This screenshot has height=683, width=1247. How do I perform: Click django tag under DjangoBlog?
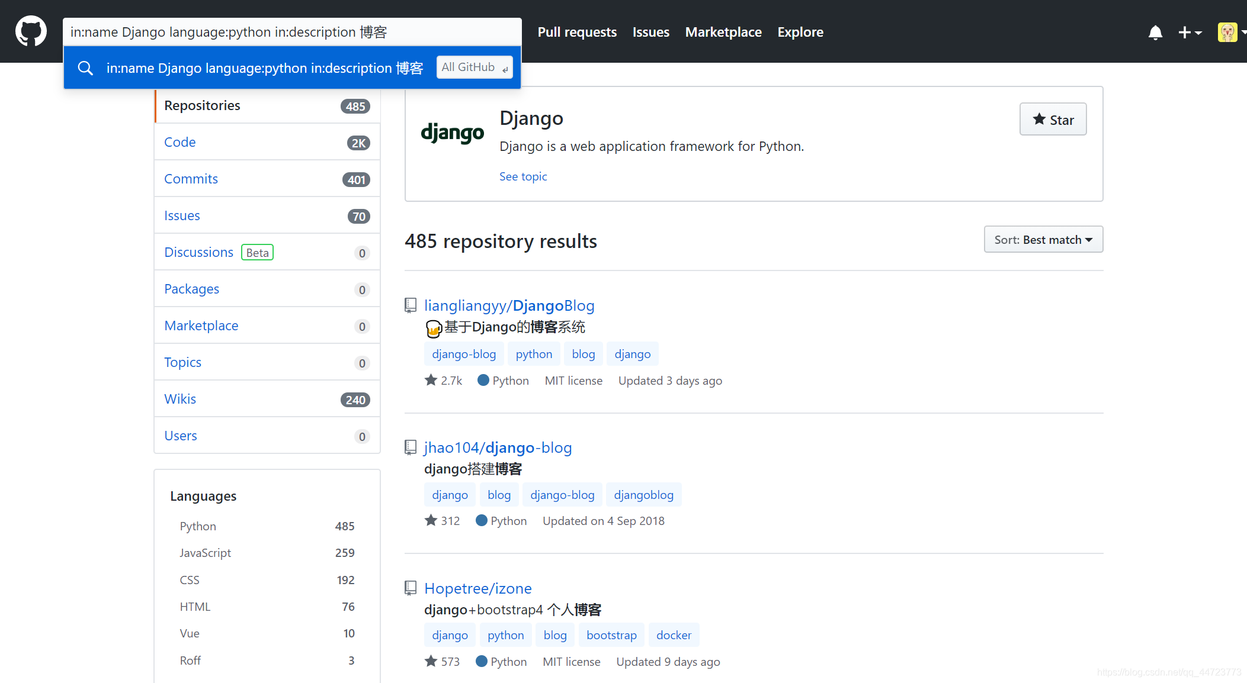pos(633,354)
